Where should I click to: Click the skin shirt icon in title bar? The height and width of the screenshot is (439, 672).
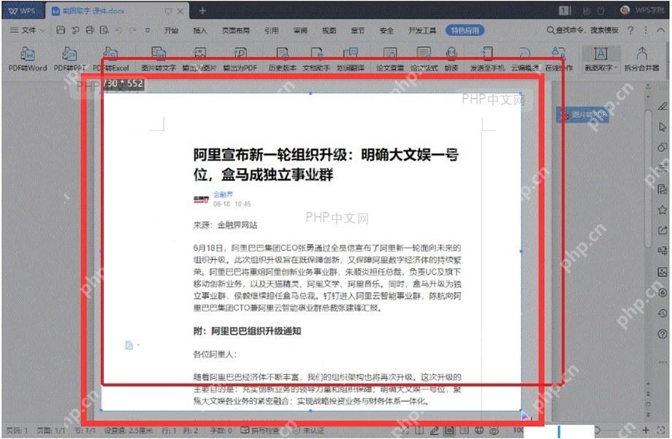[x=601, y=11]
